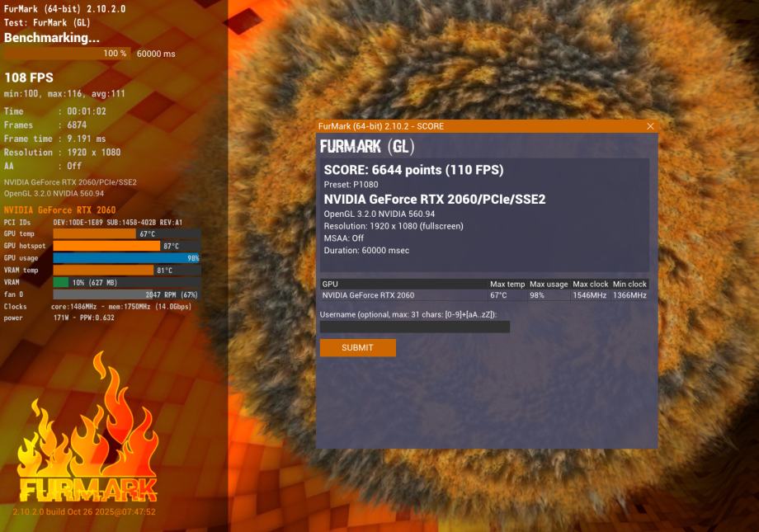Image resolution: width=759 pixels, height=532 pixels.
Task: Click the fan 0 bar 2047 RPM
Action: pyautogui.click(x=127, y=294)
